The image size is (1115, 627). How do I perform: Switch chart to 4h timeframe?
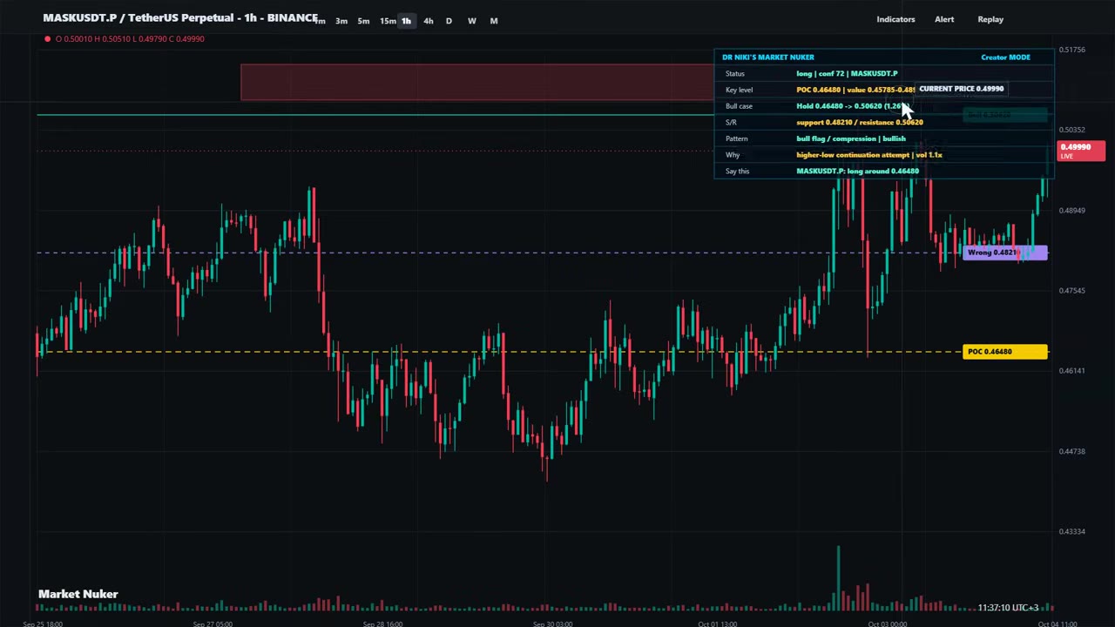(428, 21)
